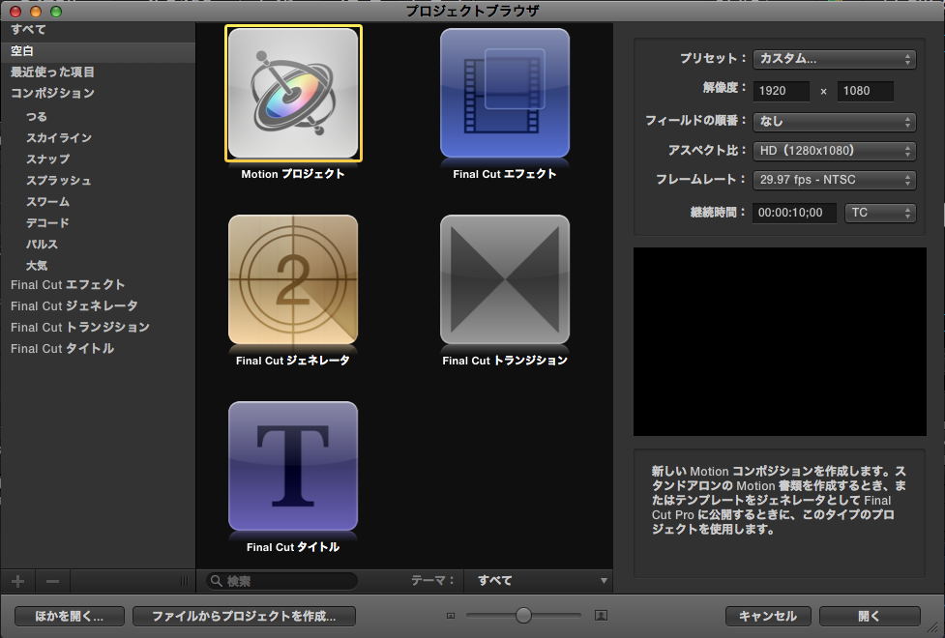
Task: Click the black preview area
Action: coord(780,341)
